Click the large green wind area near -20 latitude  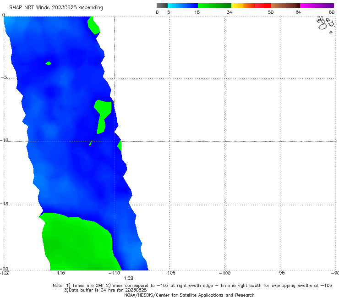80,243
